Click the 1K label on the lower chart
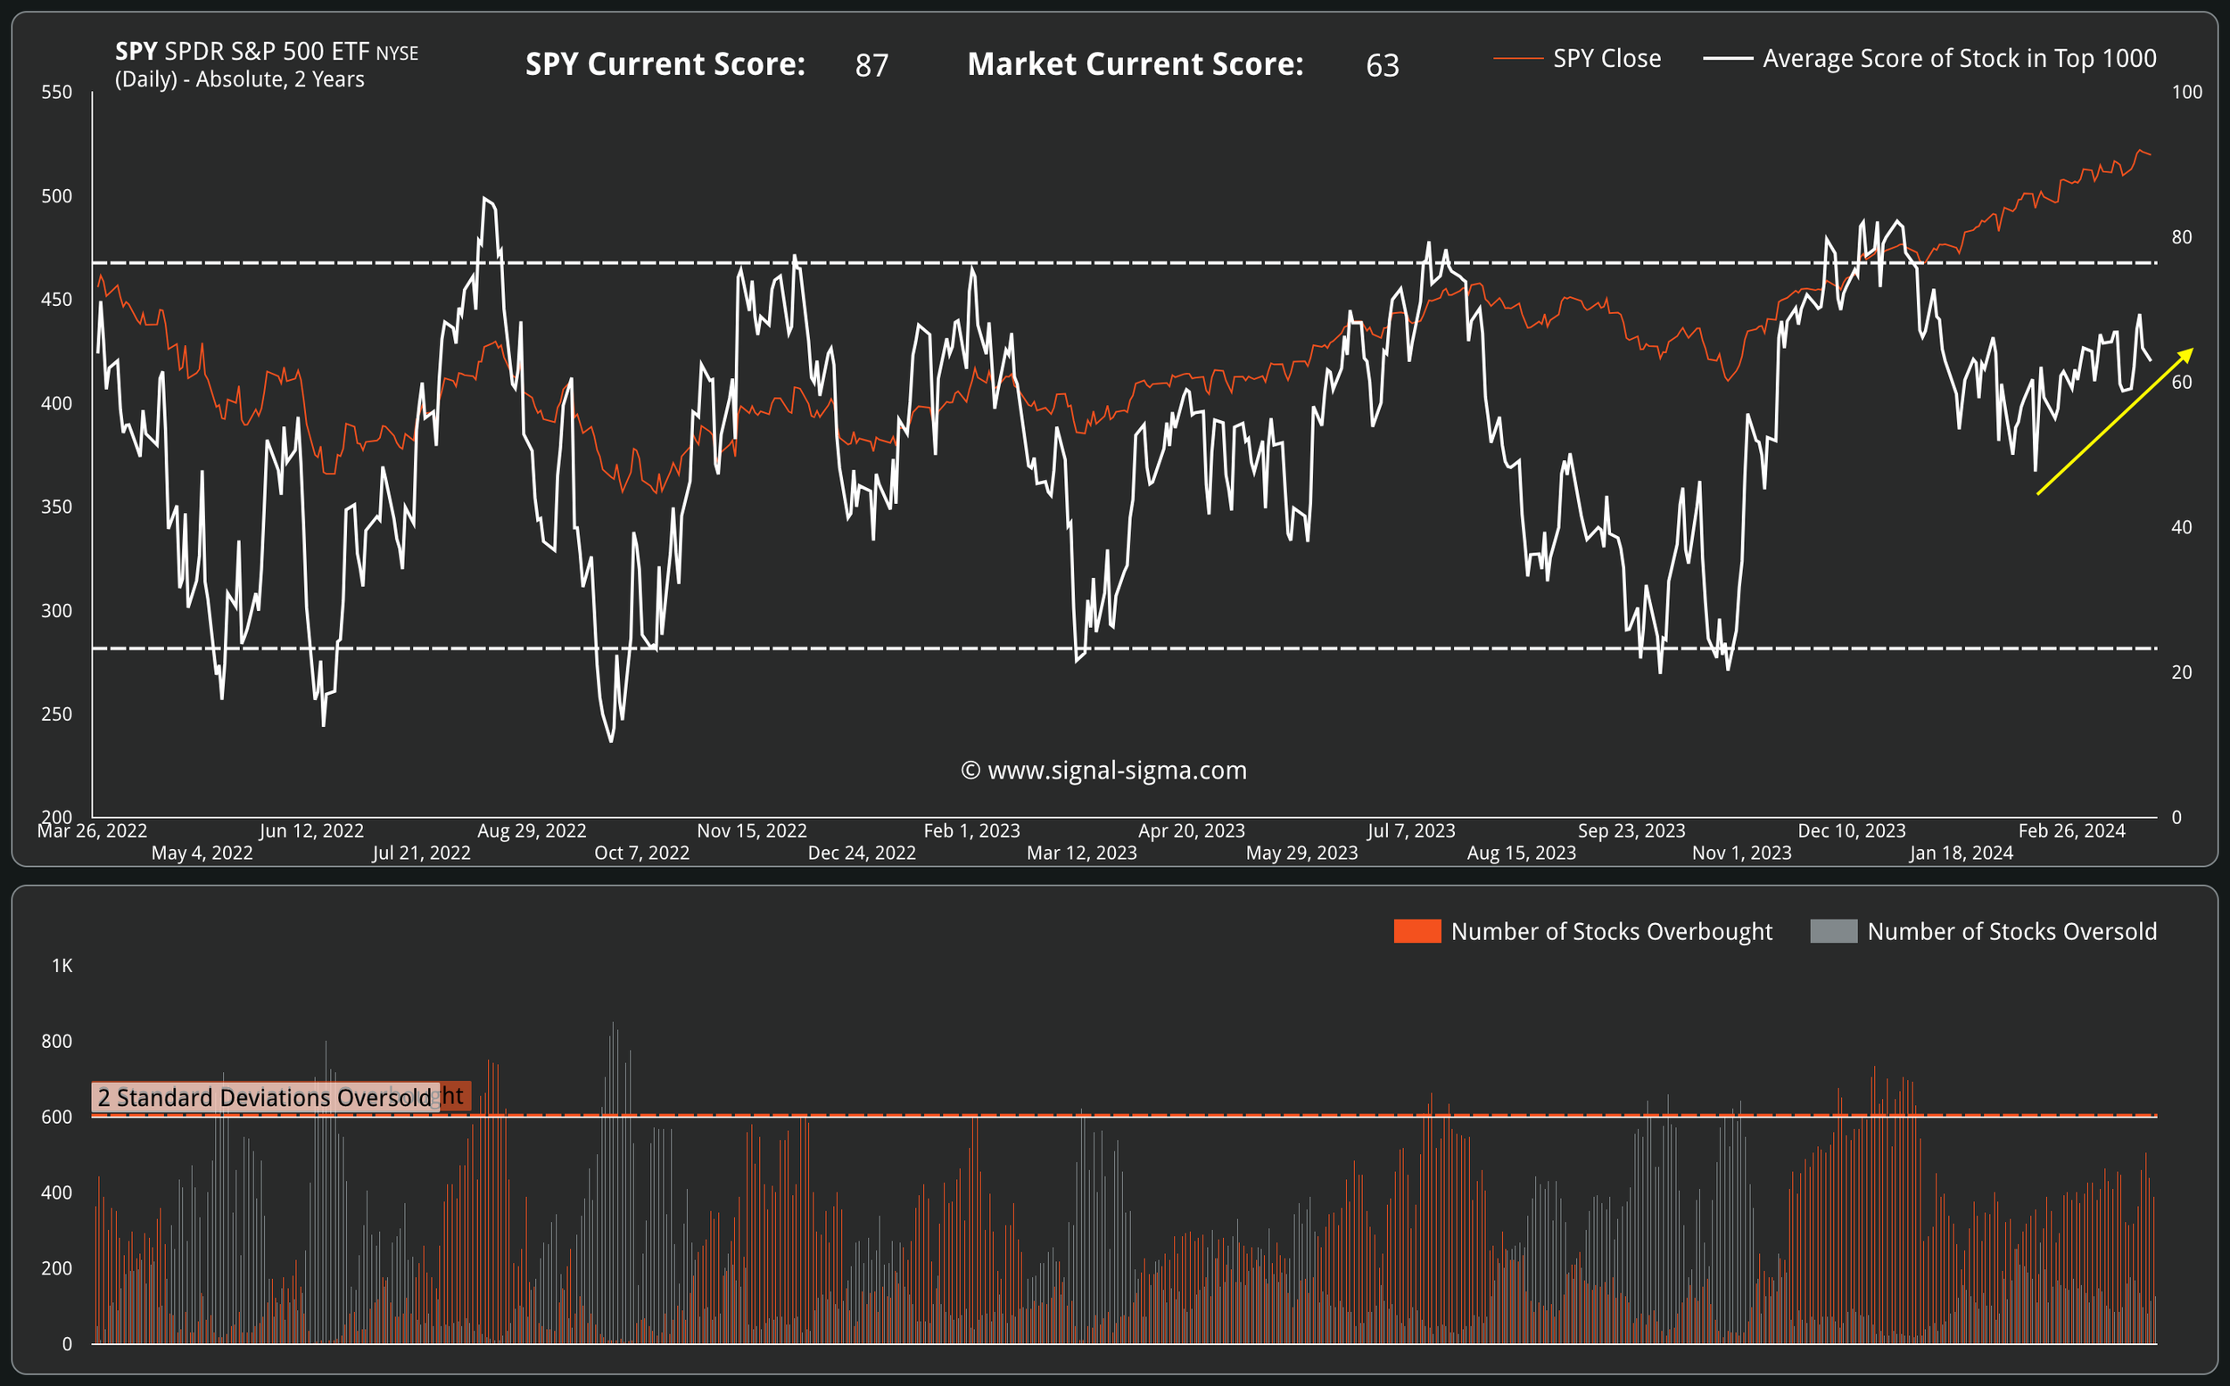2230x1386 pixels. point(62,965)
